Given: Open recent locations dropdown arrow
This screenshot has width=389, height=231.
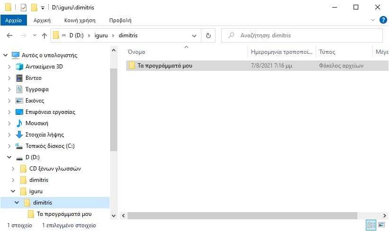Looking at the screenshot, I should click(35, 35).
